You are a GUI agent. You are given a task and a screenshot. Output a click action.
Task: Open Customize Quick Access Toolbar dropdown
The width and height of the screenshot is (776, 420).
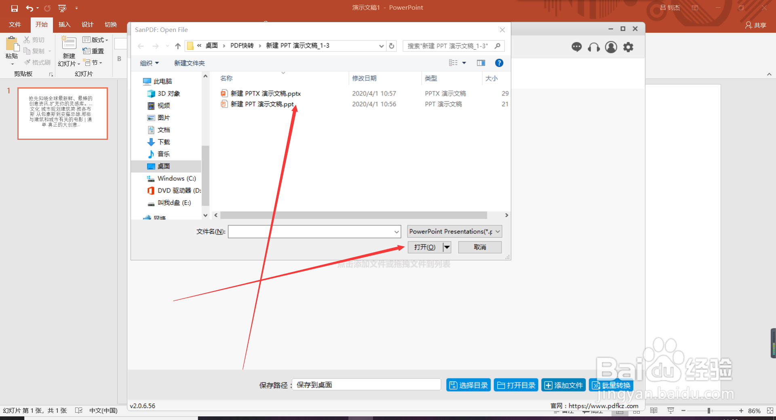pyautogui.click(x=76, y=8)
